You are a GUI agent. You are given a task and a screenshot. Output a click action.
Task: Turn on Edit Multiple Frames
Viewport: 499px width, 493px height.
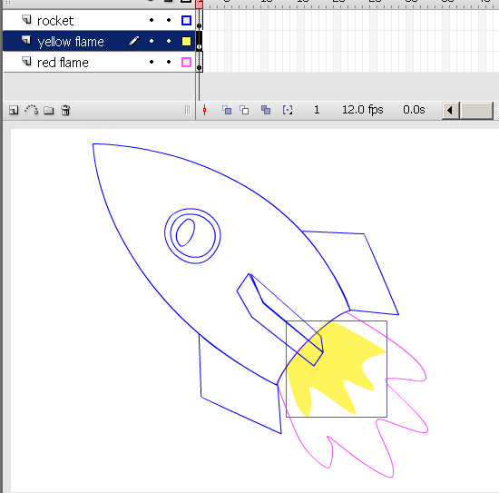point(266,110)
